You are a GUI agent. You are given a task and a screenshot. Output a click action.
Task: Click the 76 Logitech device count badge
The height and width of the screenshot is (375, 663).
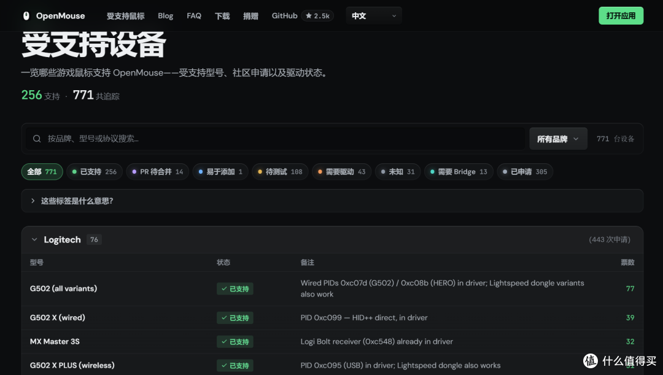(x=94, y=240)
